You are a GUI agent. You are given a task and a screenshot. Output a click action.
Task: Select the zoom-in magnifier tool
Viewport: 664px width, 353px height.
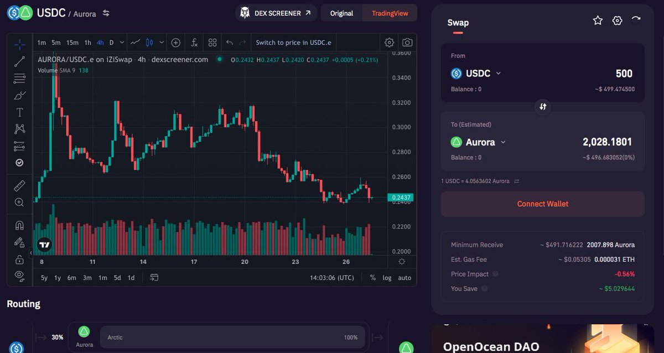tap(19, 202)
